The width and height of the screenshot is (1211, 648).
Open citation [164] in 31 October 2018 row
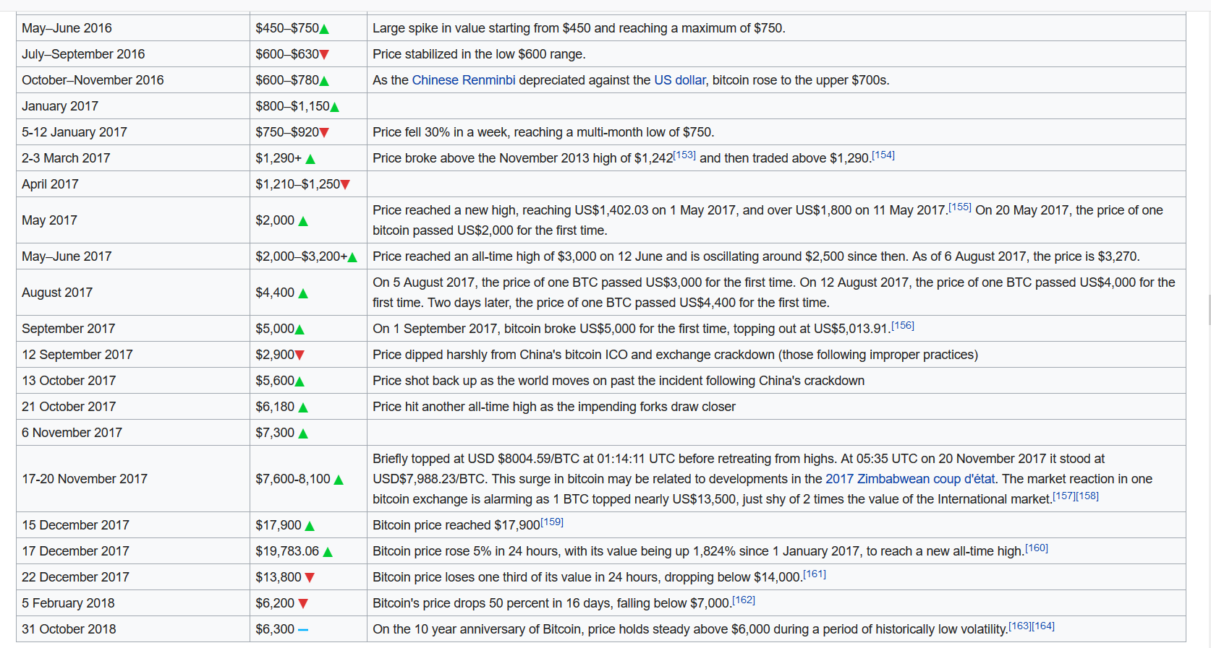coord(1043,626)
